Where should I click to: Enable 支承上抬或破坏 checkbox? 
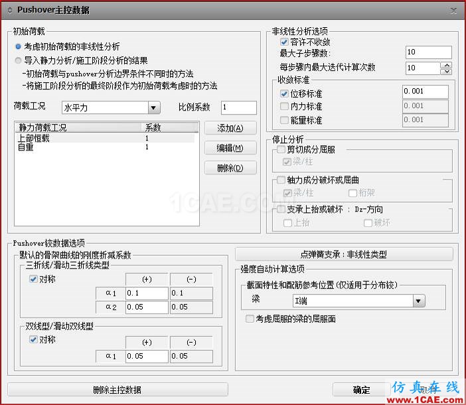[x=281, y=209]
